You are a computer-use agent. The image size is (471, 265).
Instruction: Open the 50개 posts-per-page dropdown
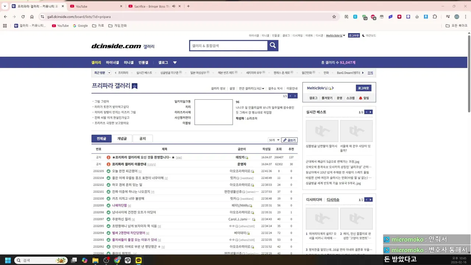[274, 140]
